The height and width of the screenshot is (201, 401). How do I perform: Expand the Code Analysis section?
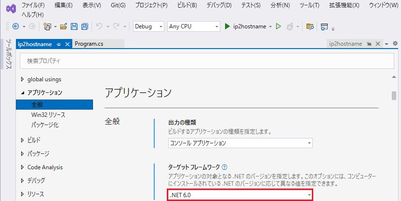[x=22, y=167]
